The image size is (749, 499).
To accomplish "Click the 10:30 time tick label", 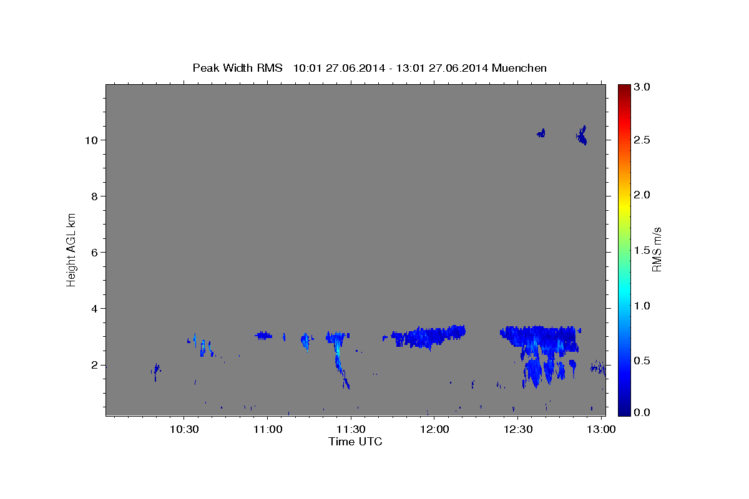I will [x=184, y=430].
